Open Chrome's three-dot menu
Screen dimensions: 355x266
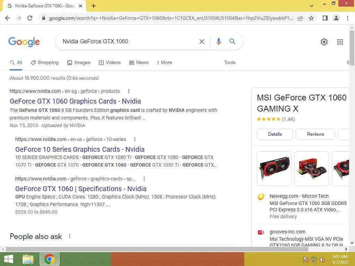347,18
